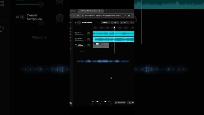
Task: Solo the Умный Метроном track
Action: point(77,45)
